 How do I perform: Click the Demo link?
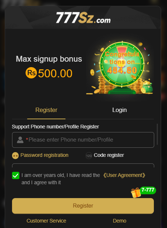point(119,221)
